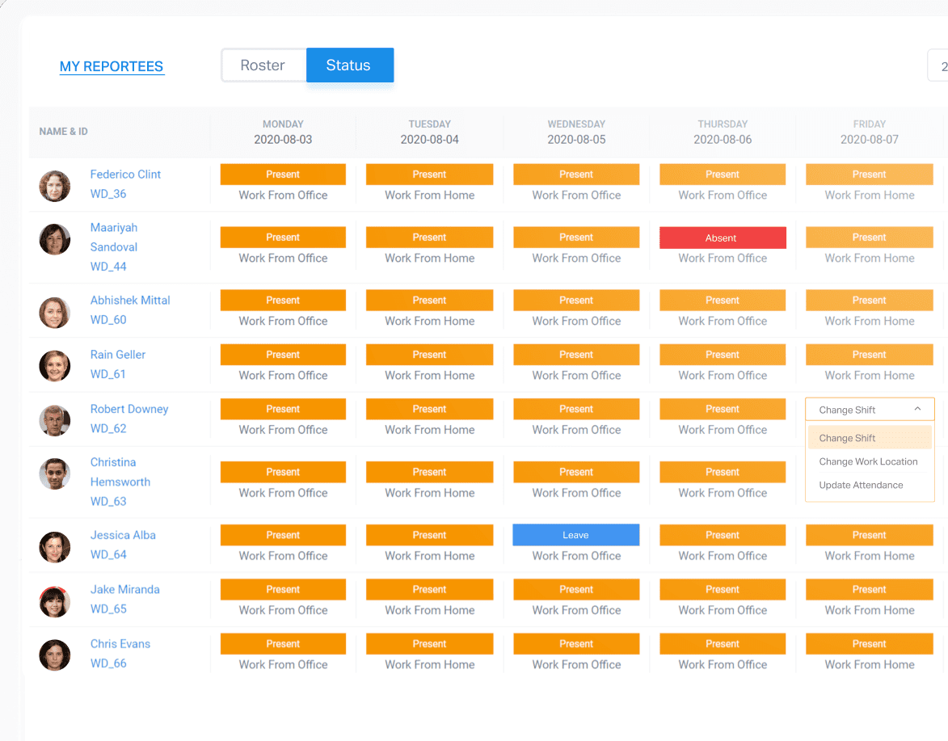This screenshot has width=948, height=741.
Task: Click the Chris Evans name link
Action: [120, 644]
